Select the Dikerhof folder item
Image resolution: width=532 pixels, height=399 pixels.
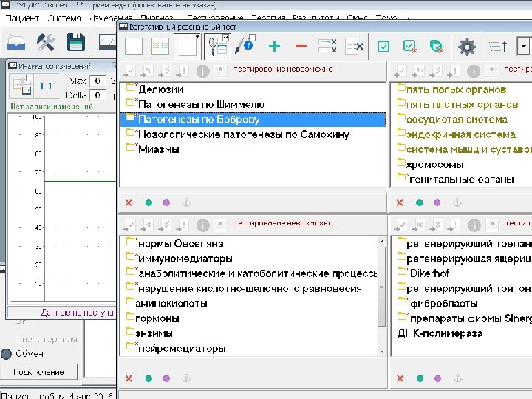pyautogui.click(x=429, y=273)
